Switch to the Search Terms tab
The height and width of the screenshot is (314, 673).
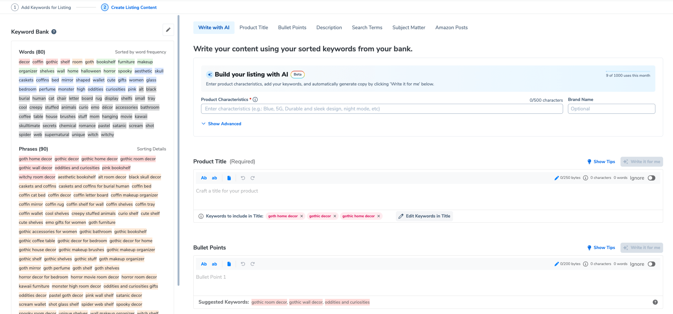(367, 27)
